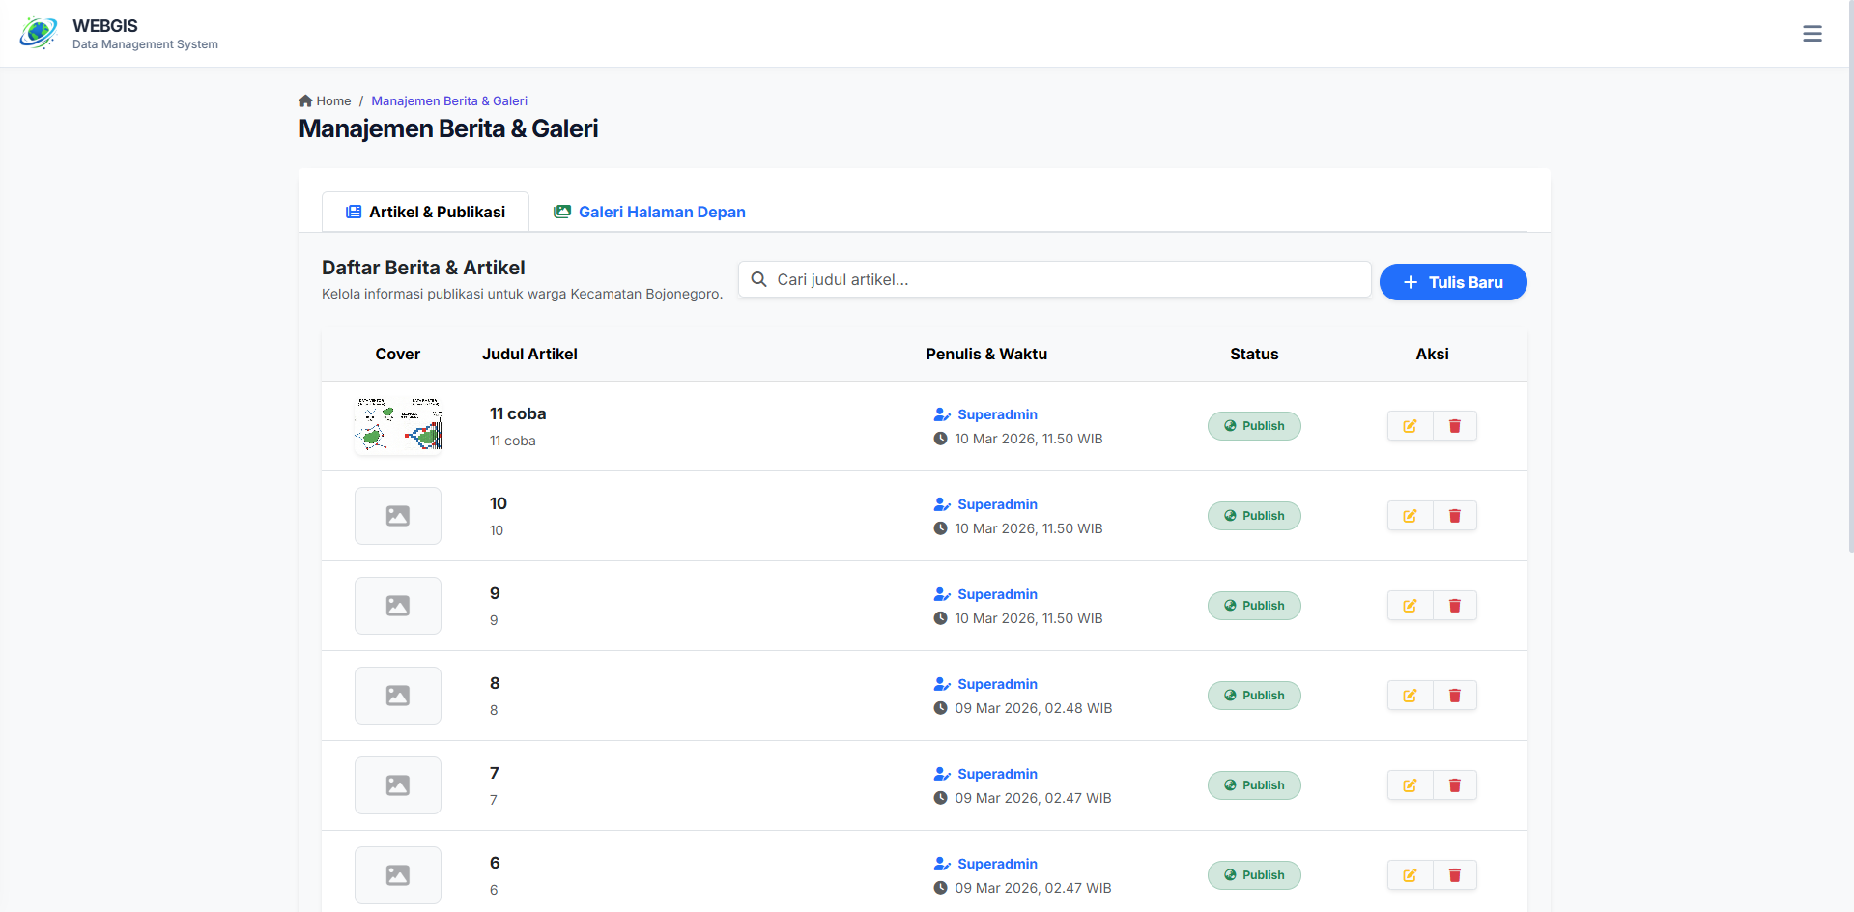Click Superadmin author link for article 9
The width and height of the screenshot is (1854, 912).
pos(996,594)
